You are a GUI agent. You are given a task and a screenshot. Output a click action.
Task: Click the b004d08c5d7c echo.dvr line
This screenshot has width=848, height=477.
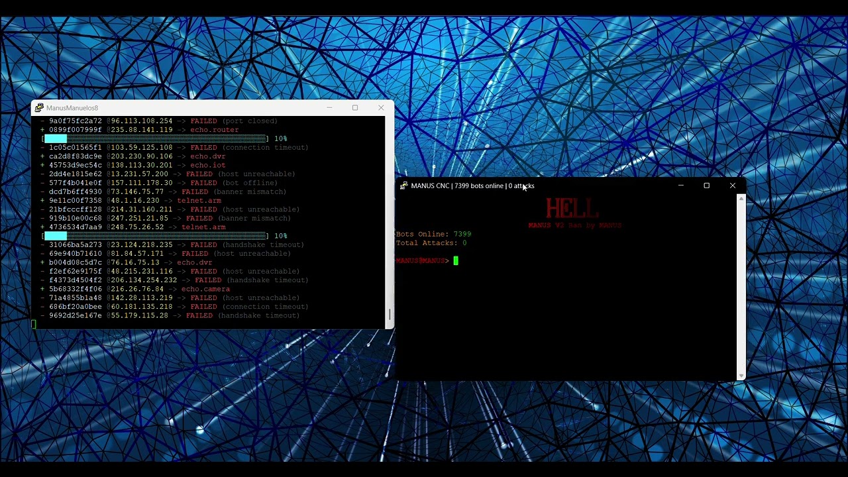127,262
